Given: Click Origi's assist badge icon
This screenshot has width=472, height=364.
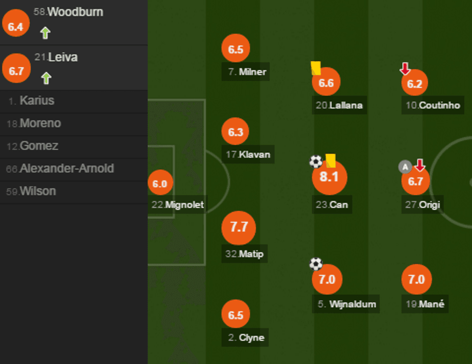Looking at the screenshot, I should pos(405,167).
